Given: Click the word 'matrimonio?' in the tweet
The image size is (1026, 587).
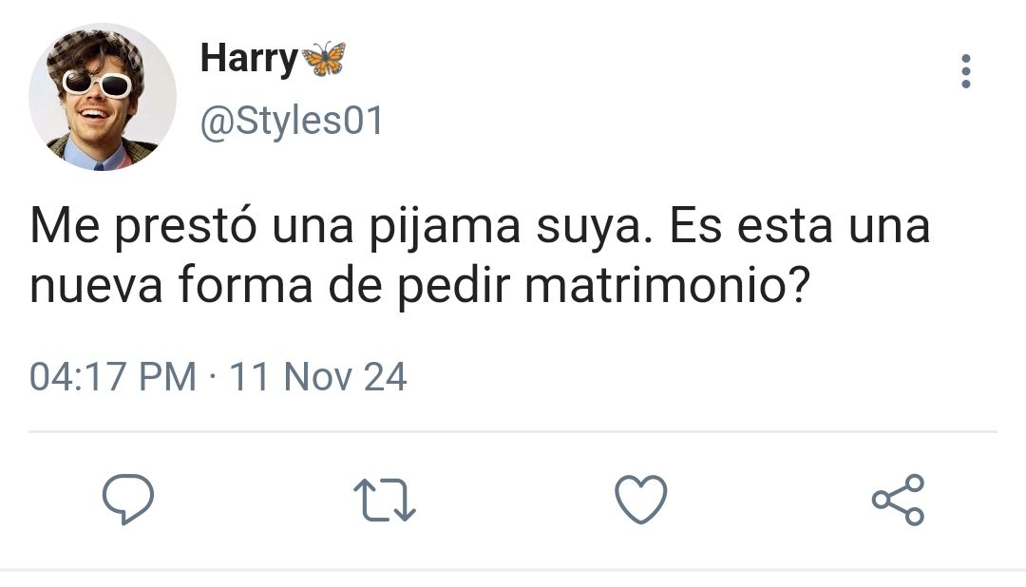Looking at the screenshot, I should coord(668,285).
